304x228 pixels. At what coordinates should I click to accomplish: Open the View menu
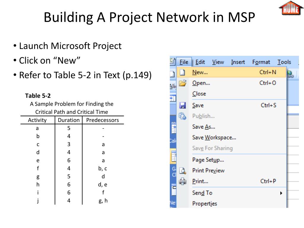pyautogui.click(x=218, y=62)
